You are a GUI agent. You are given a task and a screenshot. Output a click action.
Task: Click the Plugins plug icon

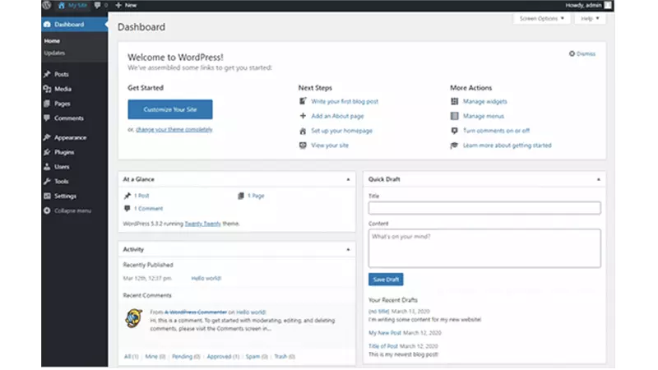47,152
